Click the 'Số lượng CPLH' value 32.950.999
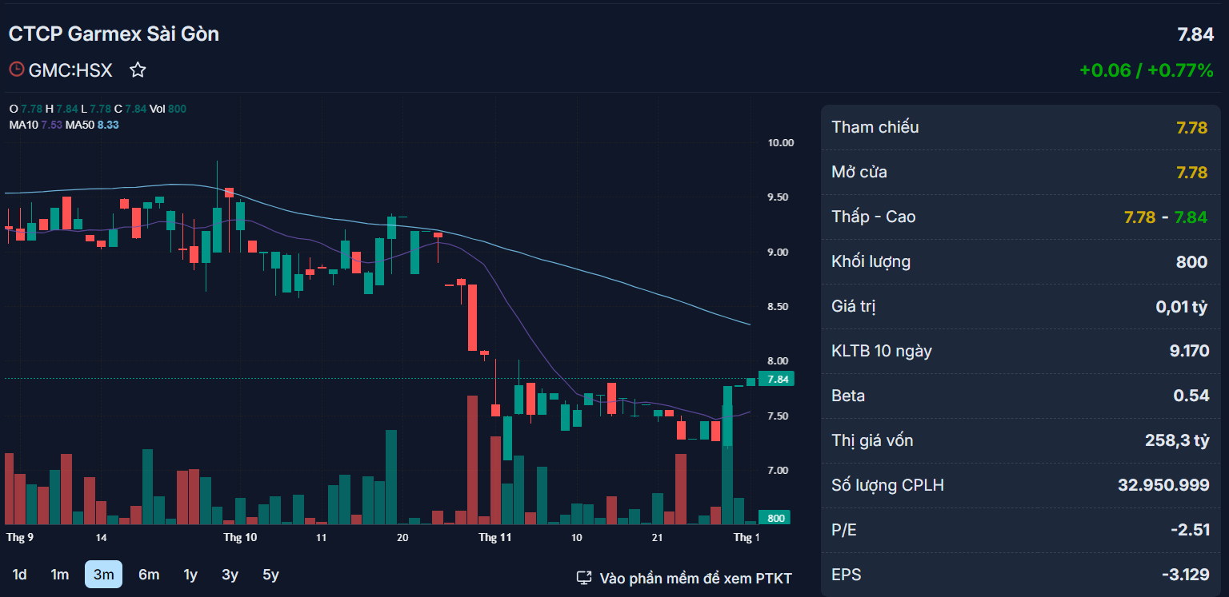Screen dimensions: 1229x597 point(1163,485)
